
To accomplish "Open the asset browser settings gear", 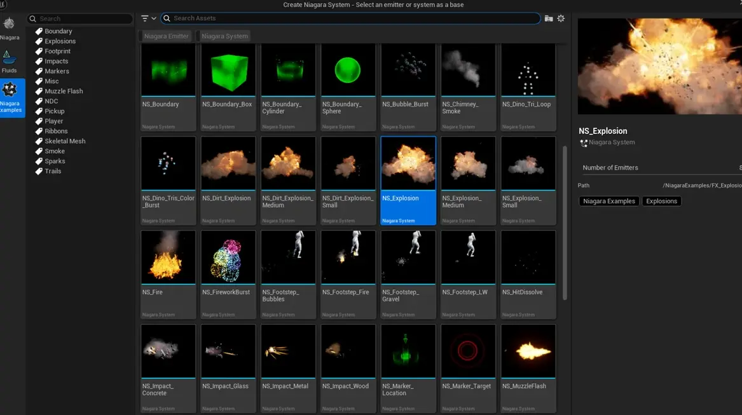I will point(561,18).
